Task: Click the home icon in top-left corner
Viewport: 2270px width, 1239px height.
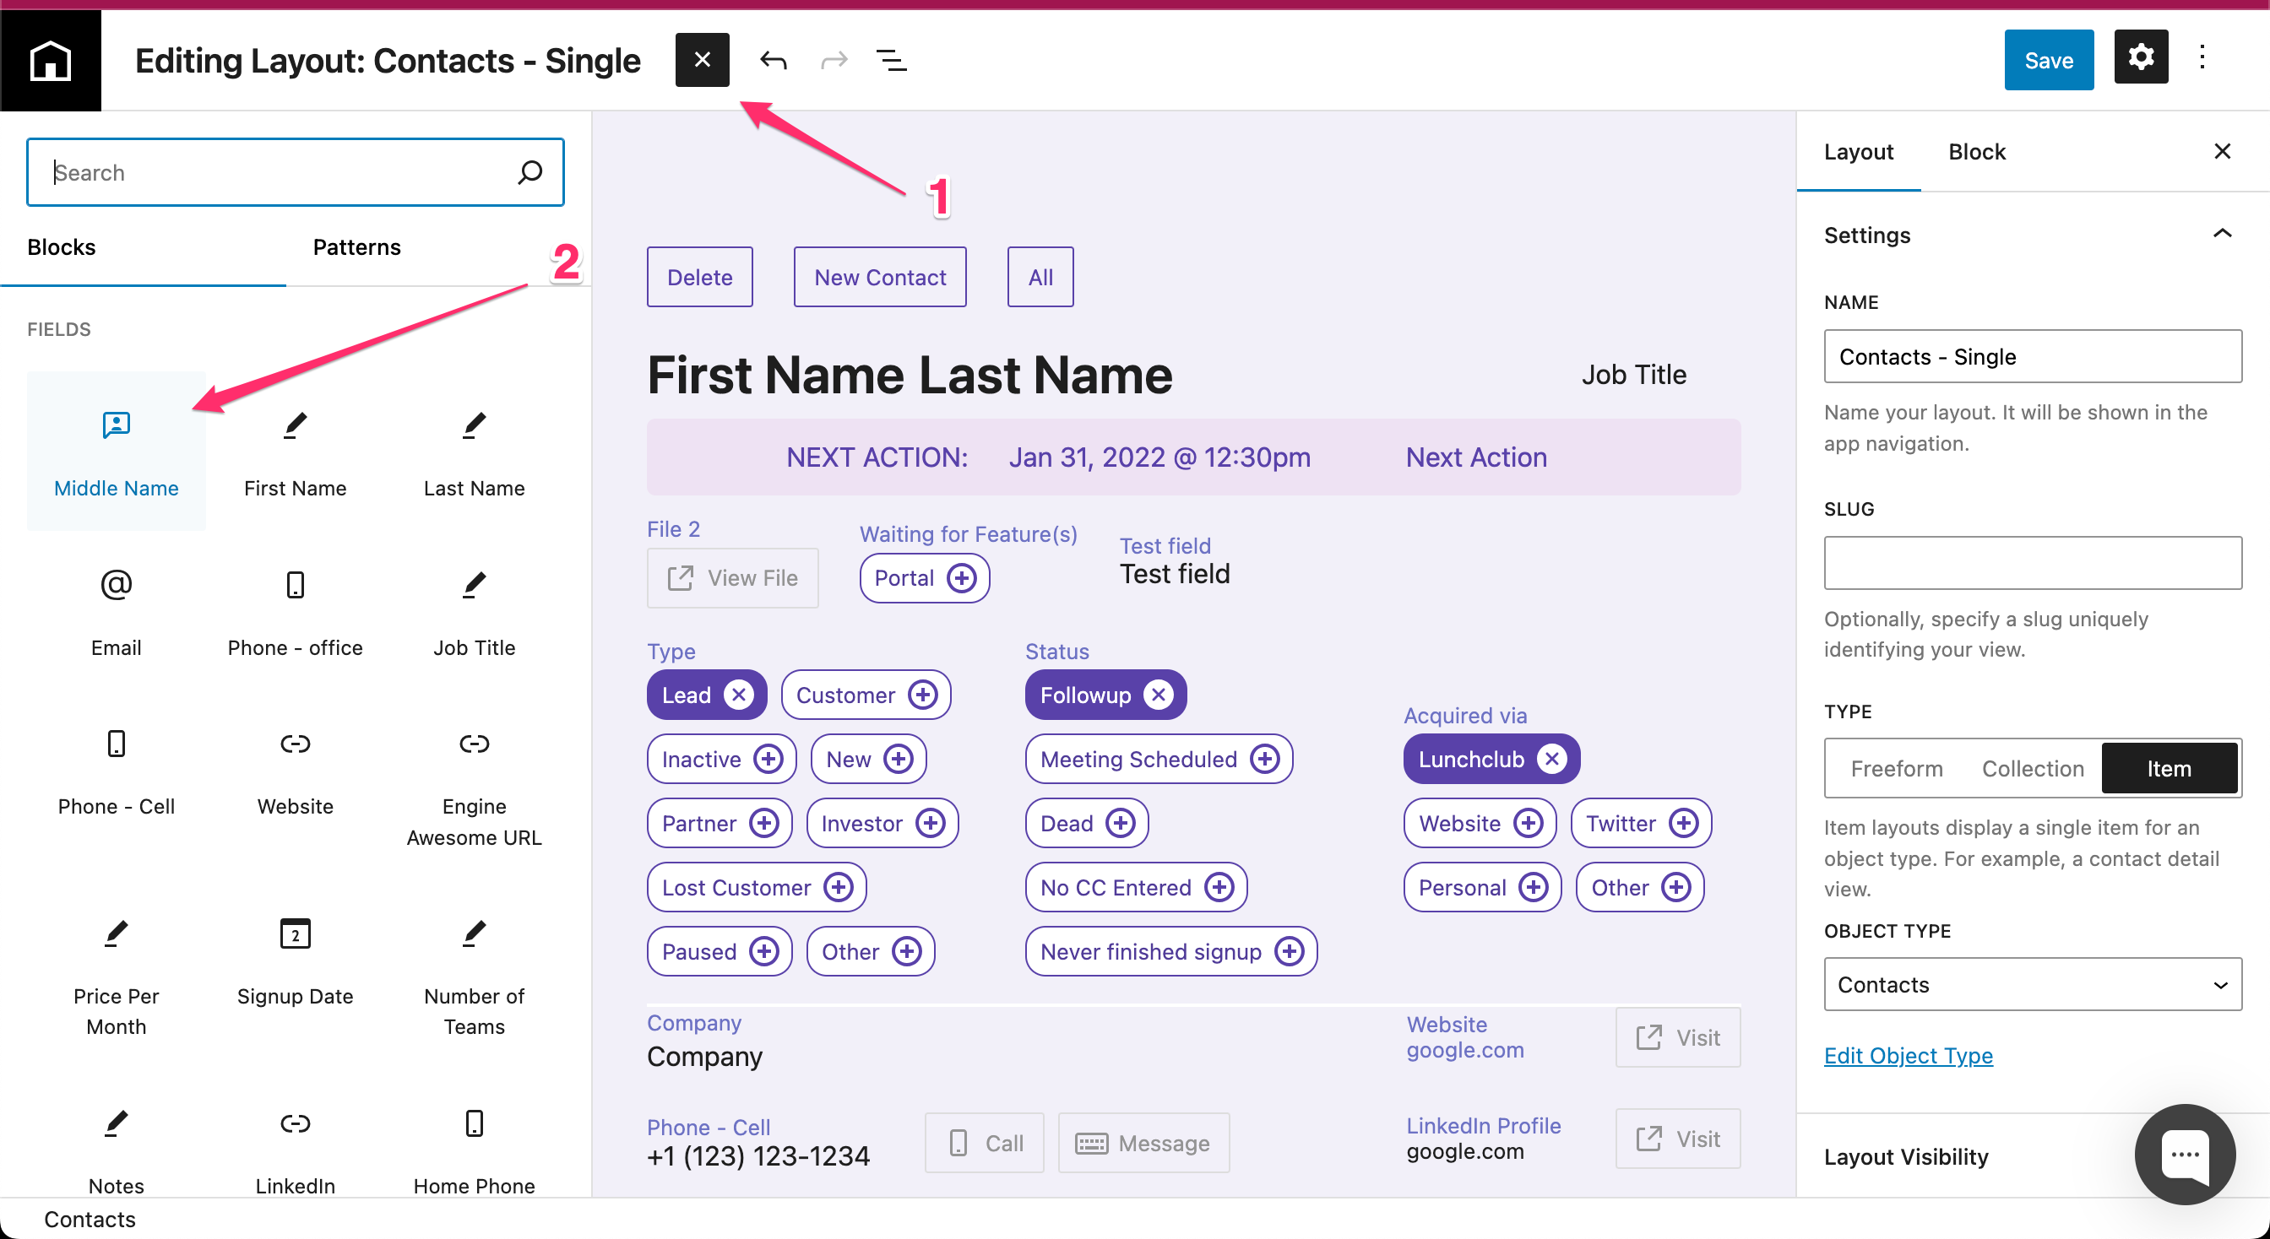Action: (50, 59)
